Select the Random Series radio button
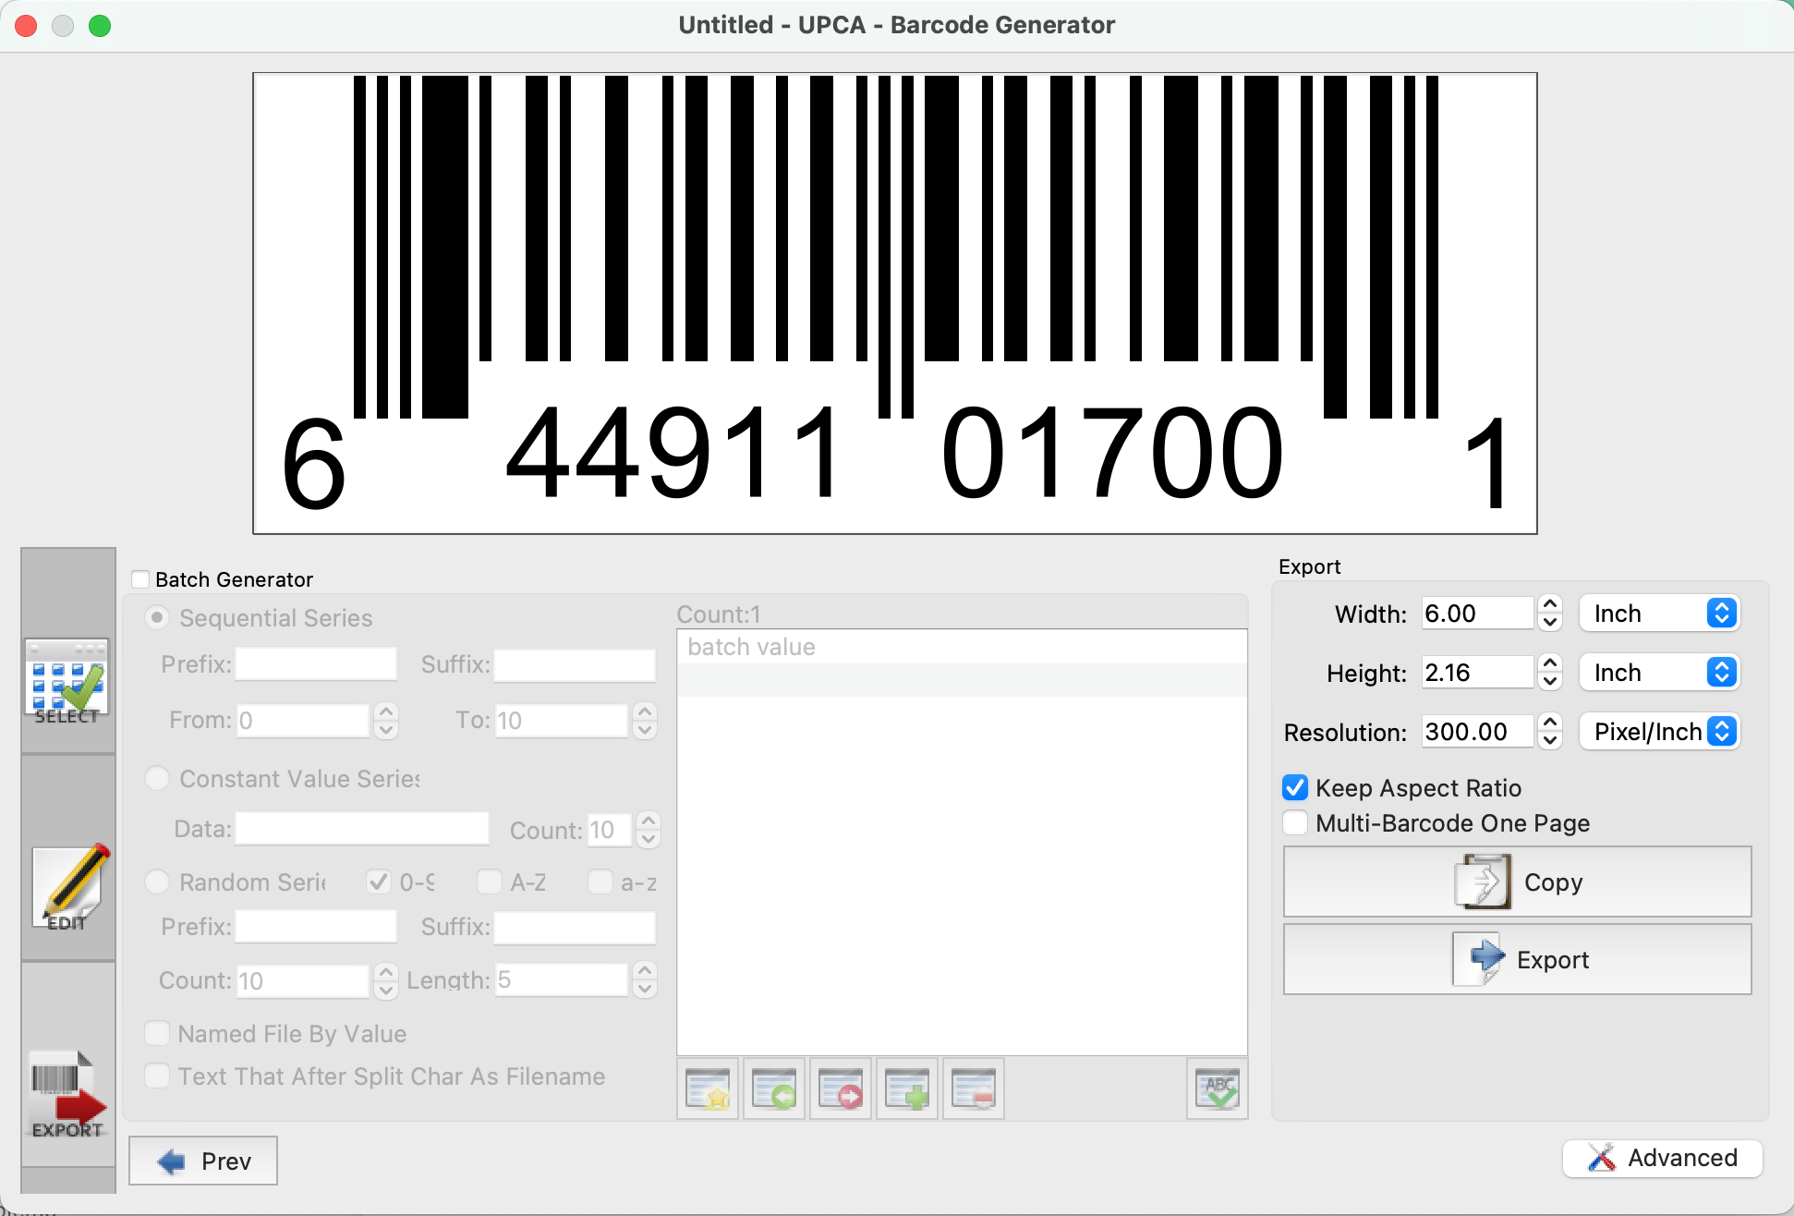This screenshot has height=1216, width=1794. 157,882
